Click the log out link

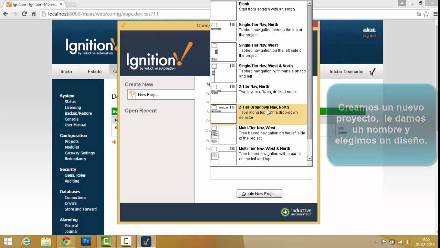369,35
